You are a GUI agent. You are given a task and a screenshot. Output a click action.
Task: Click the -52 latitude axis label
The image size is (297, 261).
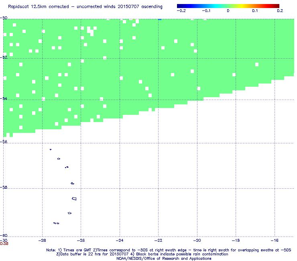click(x=4, y=57)
